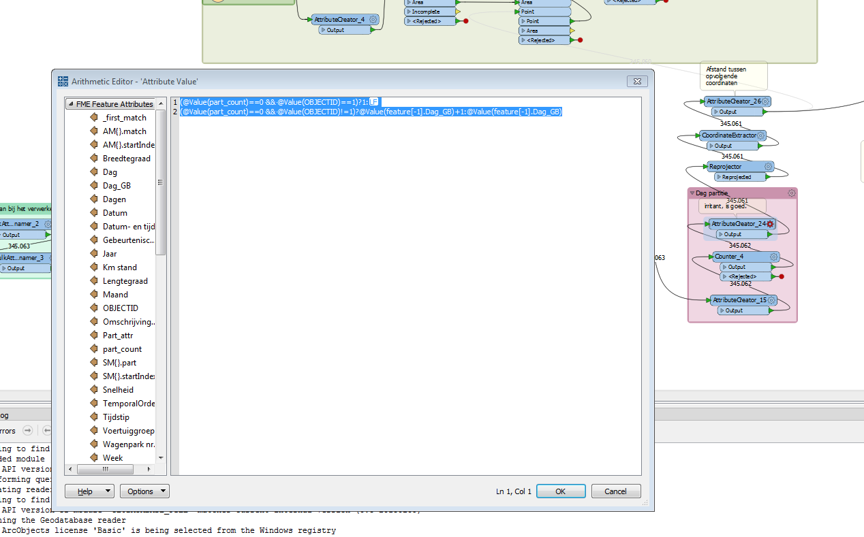Click the arrow icon beside Tijdstip

(94, 417)
